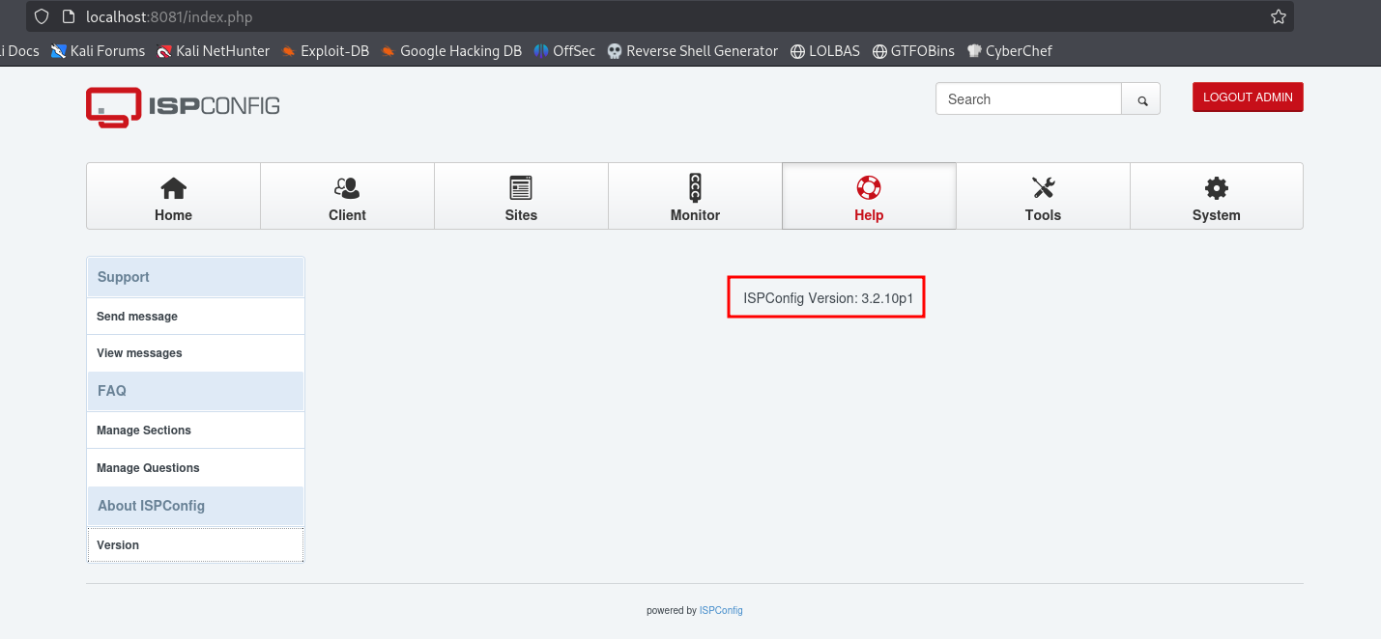Click the Help lifebuoy icon
This screenshot has height=639, width=1381.
pos(869,187)
